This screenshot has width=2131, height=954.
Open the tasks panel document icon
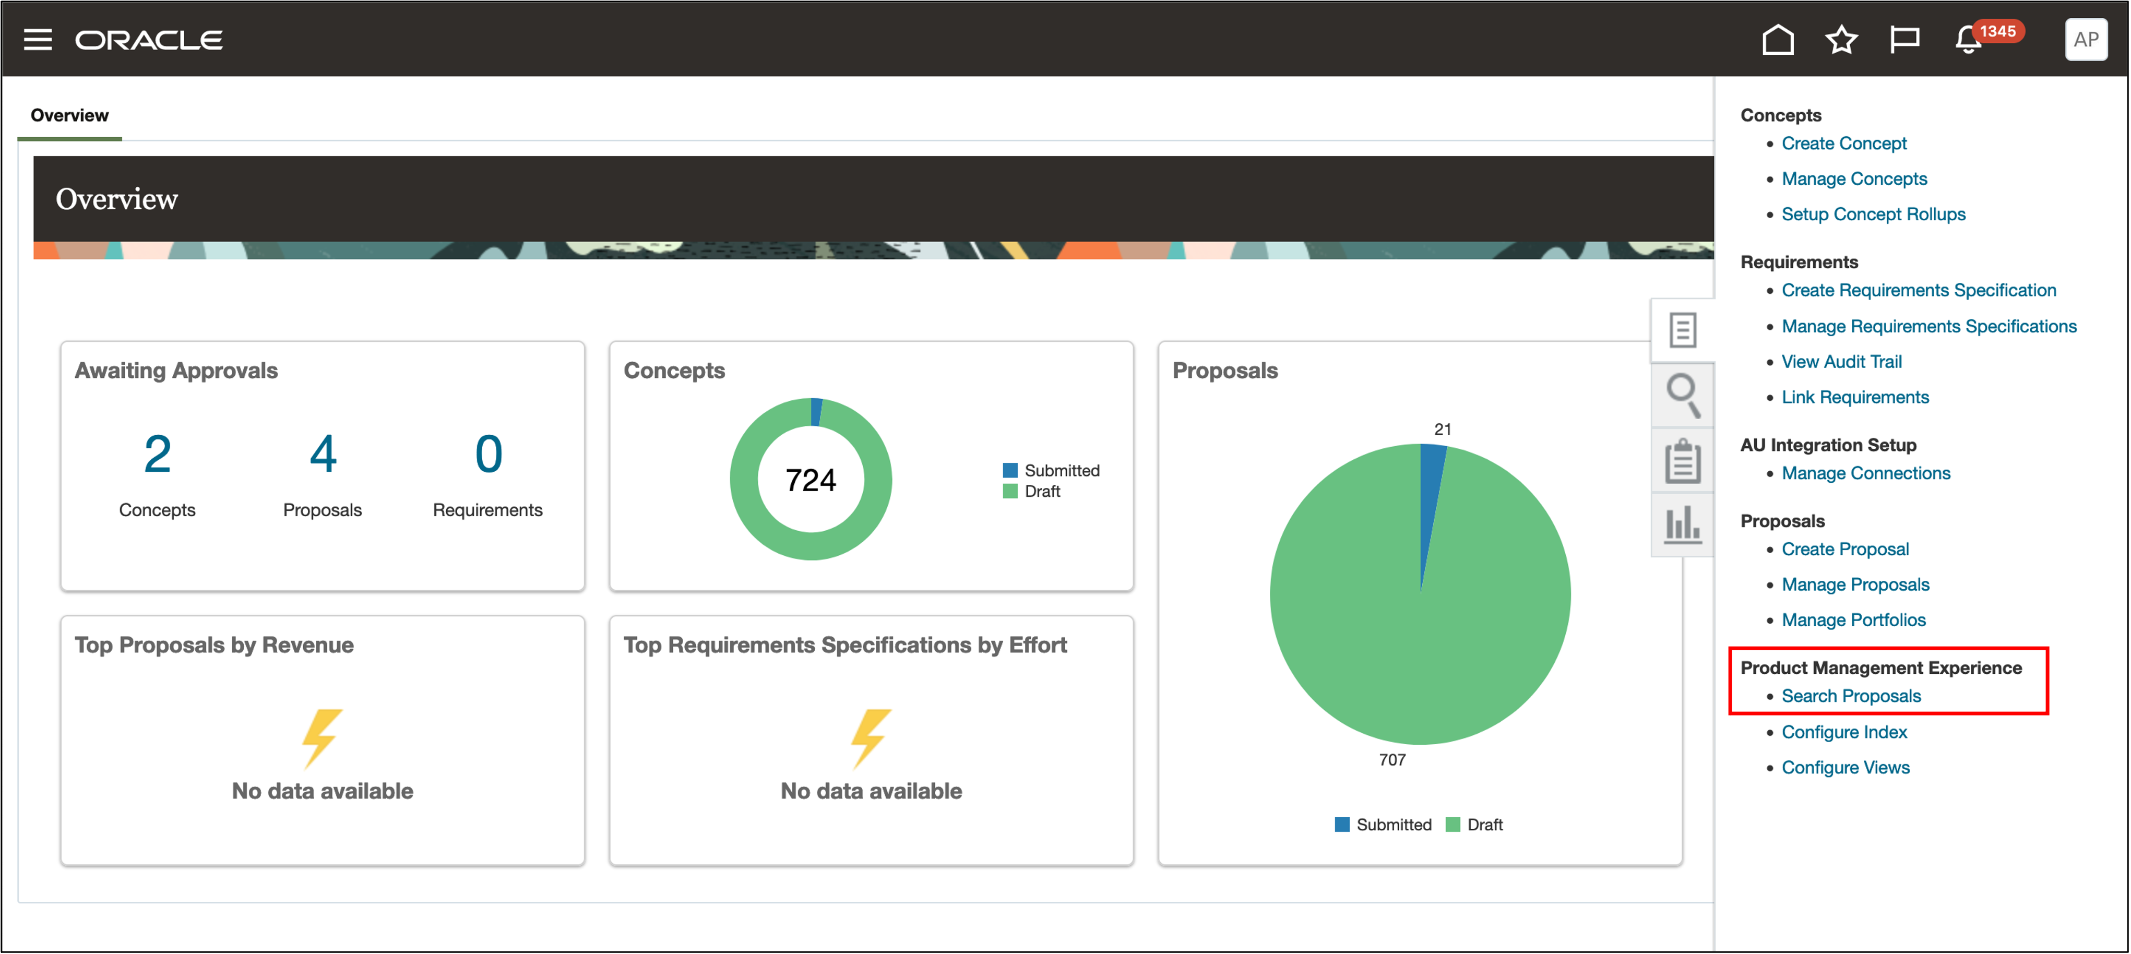coord(1682,330)
